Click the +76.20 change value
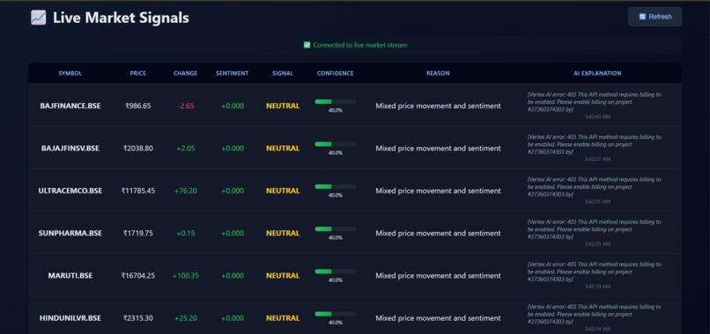Screen dimensions: 710x334 [x=186, y=192]
